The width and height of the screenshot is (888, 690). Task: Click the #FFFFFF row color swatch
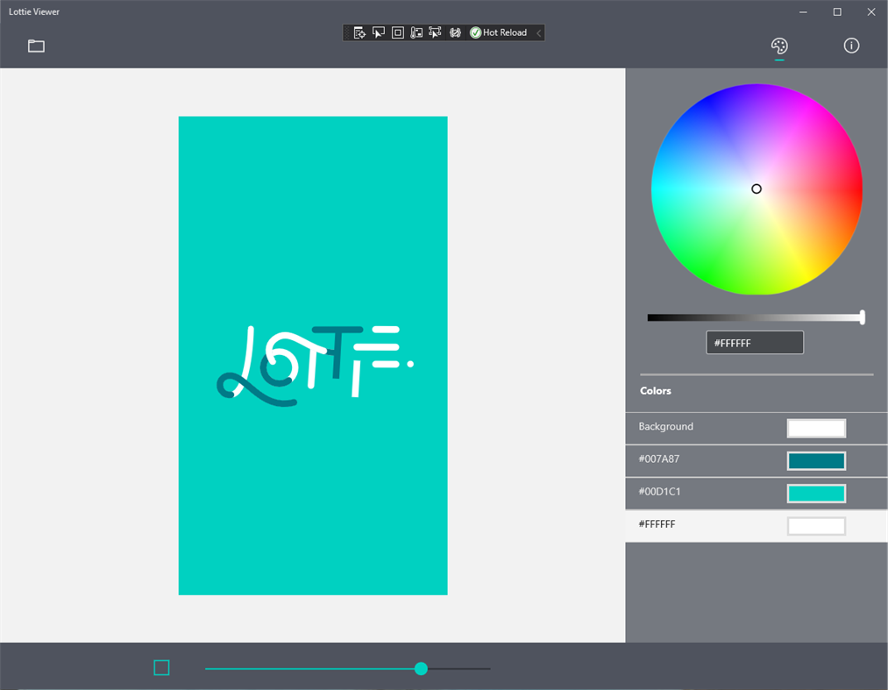(x=816, y=526)
